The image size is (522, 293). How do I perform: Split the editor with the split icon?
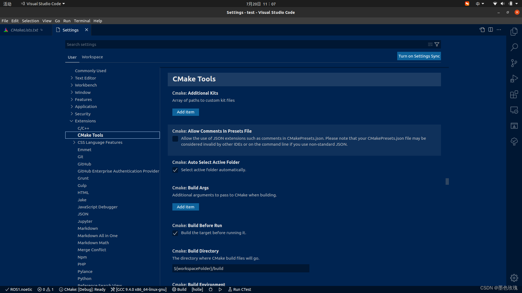click(x=490, y=30)
